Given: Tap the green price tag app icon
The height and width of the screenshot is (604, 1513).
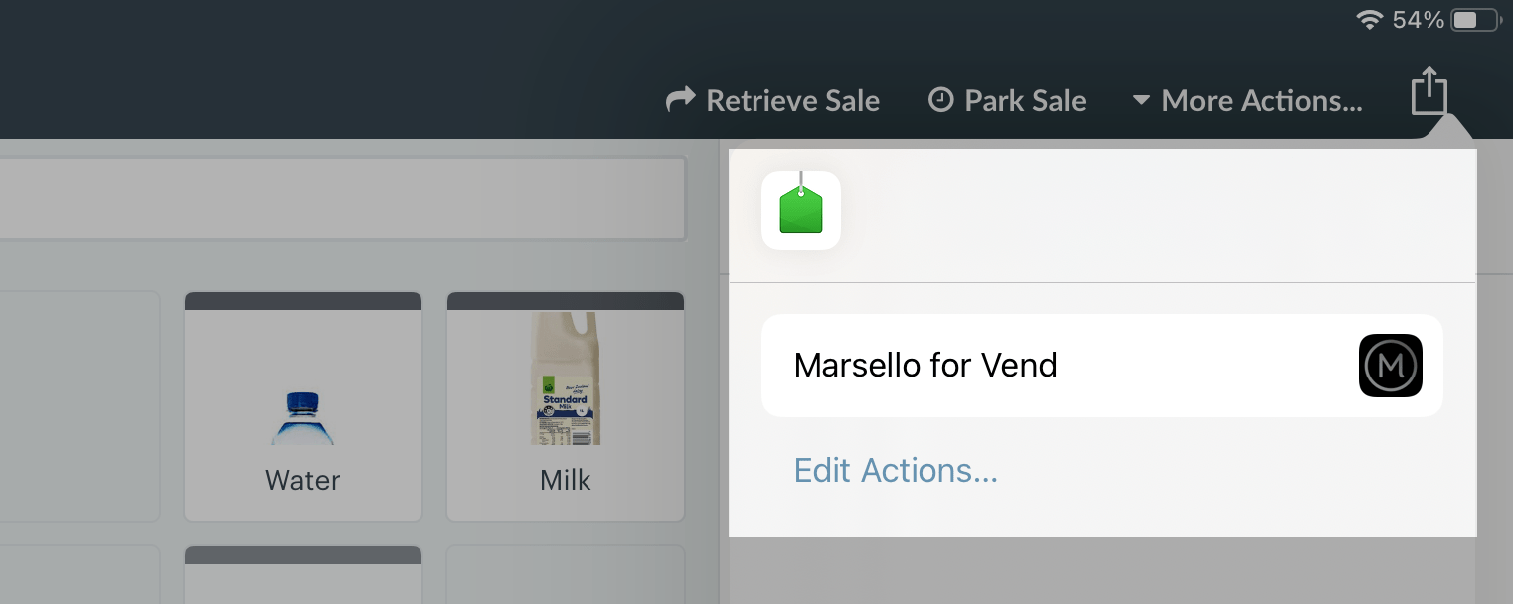Looking at the screenshot, I should (x=800, y=210).
